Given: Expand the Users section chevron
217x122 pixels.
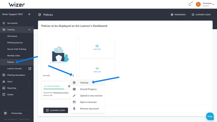Looking at the screenshot, I should tap(29, 82).
